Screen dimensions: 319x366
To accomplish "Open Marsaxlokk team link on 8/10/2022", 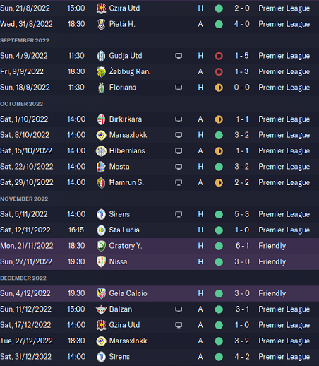I will (x=128, y=135).
